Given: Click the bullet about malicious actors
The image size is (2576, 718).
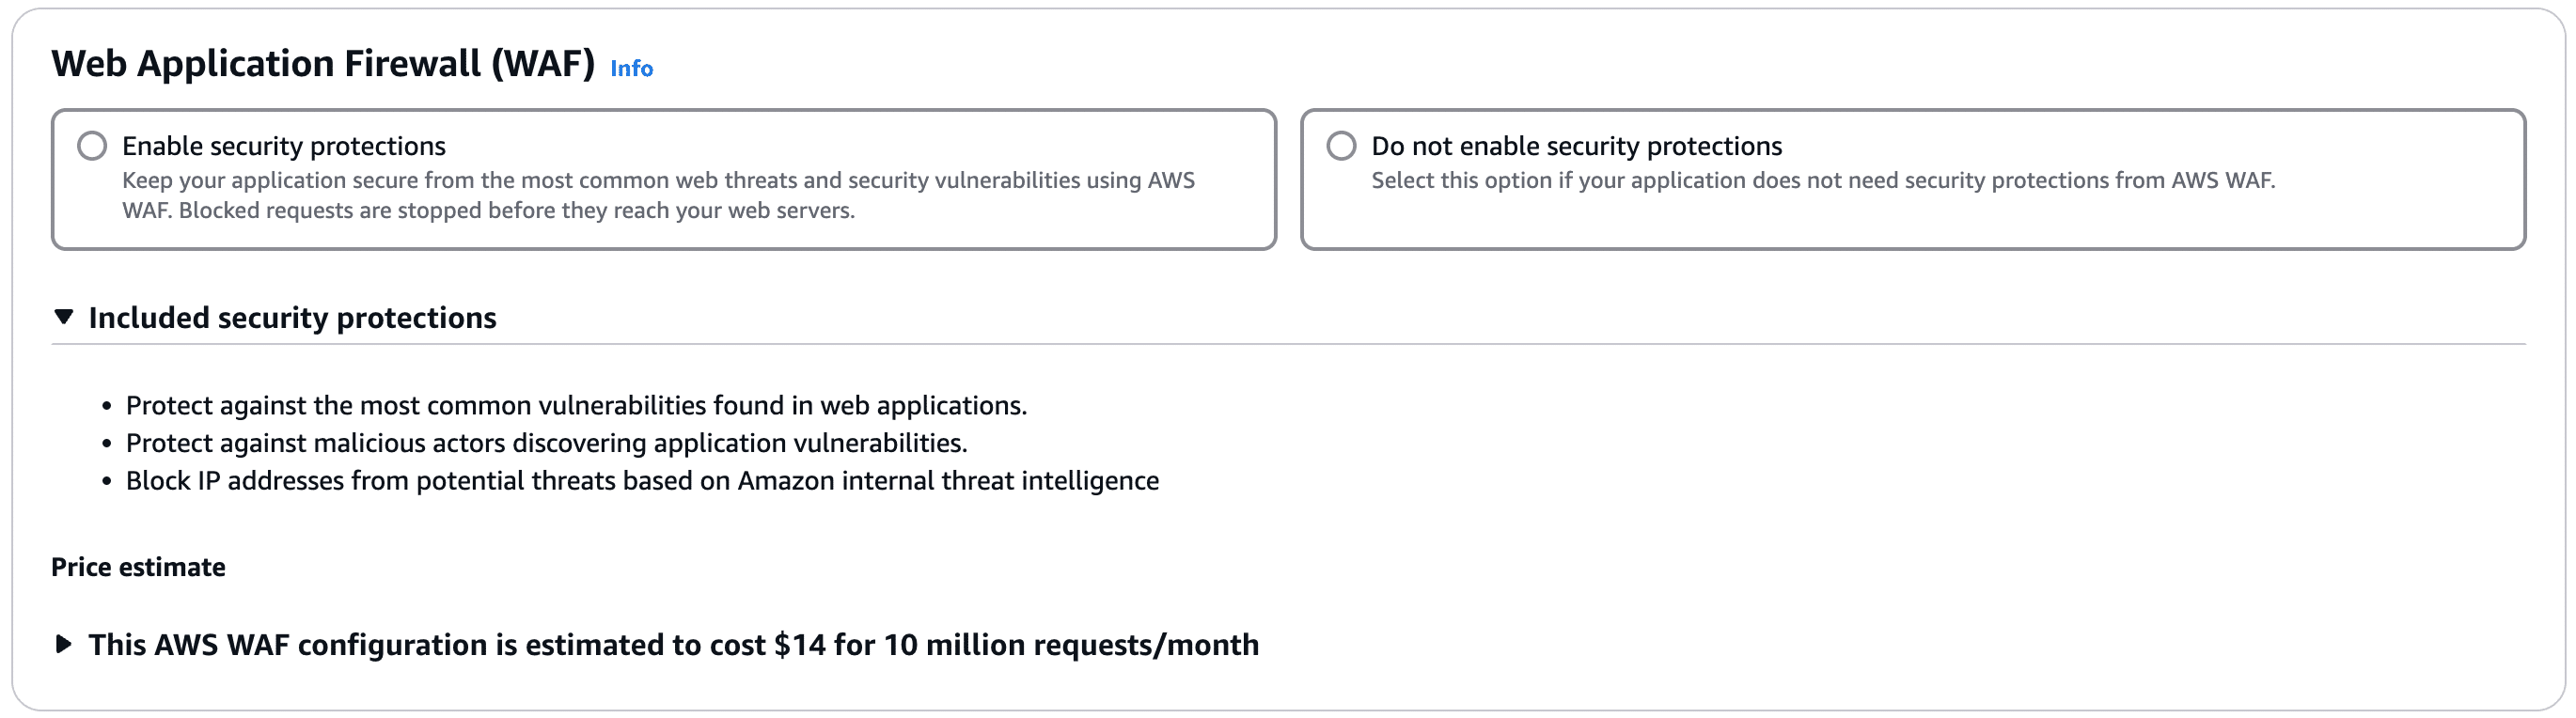Looking at the screenshot, I should pos(546,443).
